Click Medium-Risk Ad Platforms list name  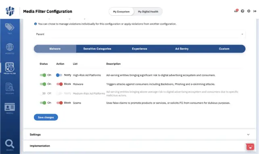click(89, 93)
